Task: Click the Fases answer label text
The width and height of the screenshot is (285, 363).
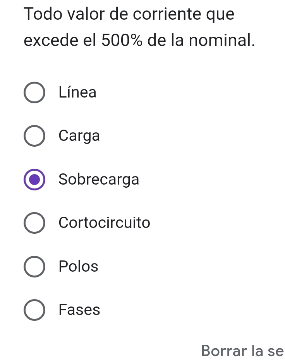Action: coord(79,310)
